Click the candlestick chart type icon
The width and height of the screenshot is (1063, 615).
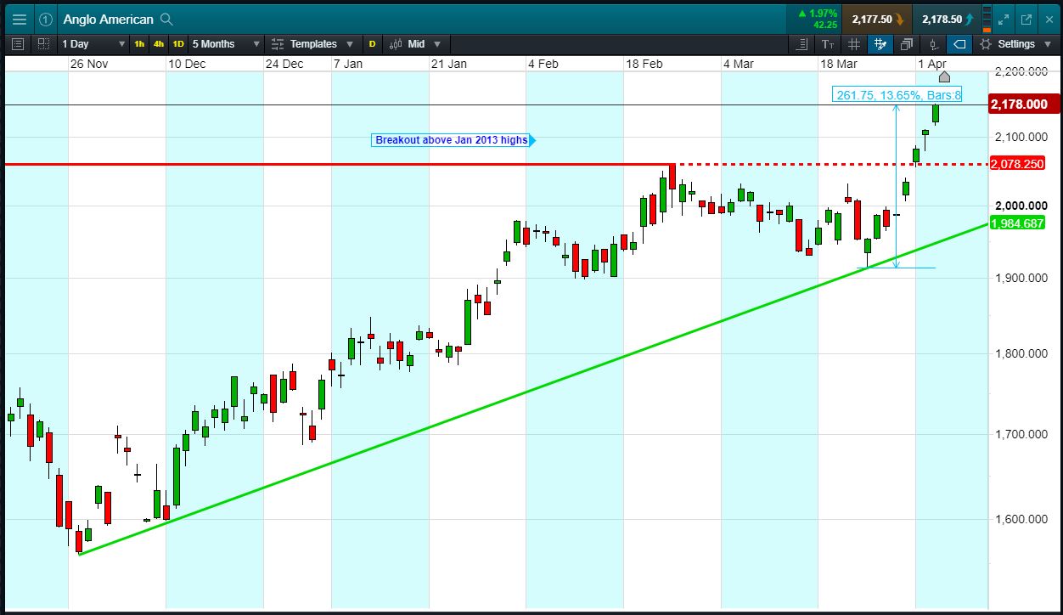[396, 44]
